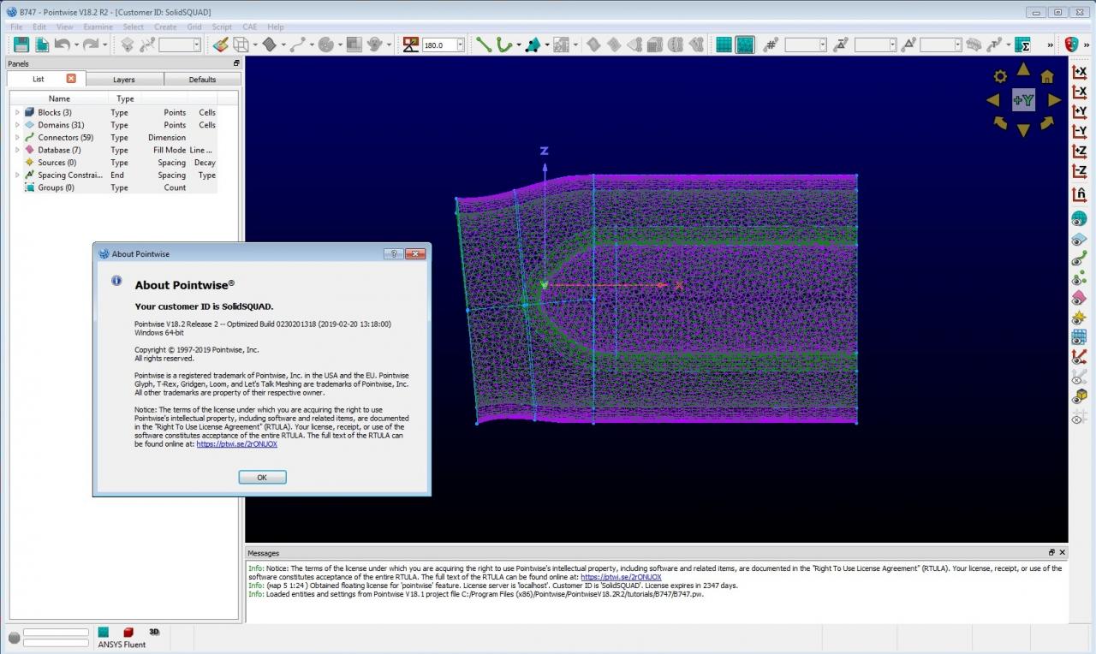Click the Redo arrow icon

(90, 45)
